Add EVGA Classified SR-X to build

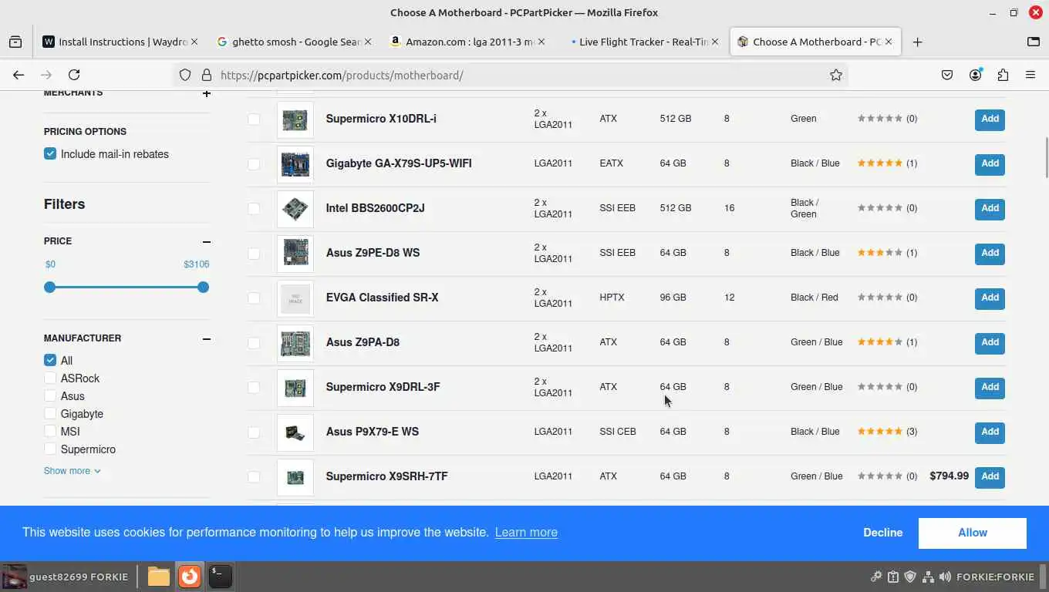coord(990,298)
